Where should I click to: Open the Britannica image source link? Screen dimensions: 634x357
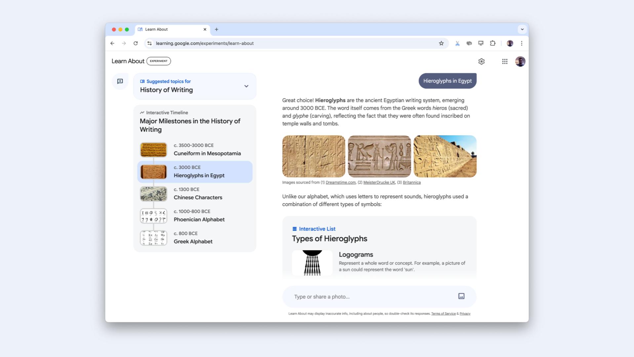pyautogui.click(x=412, y=182)
